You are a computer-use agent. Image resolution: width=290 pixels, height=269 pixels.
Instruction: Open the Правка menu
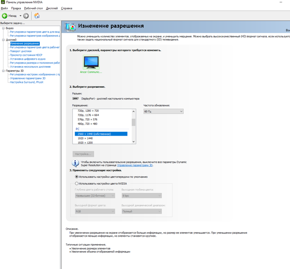coord(16,8)
